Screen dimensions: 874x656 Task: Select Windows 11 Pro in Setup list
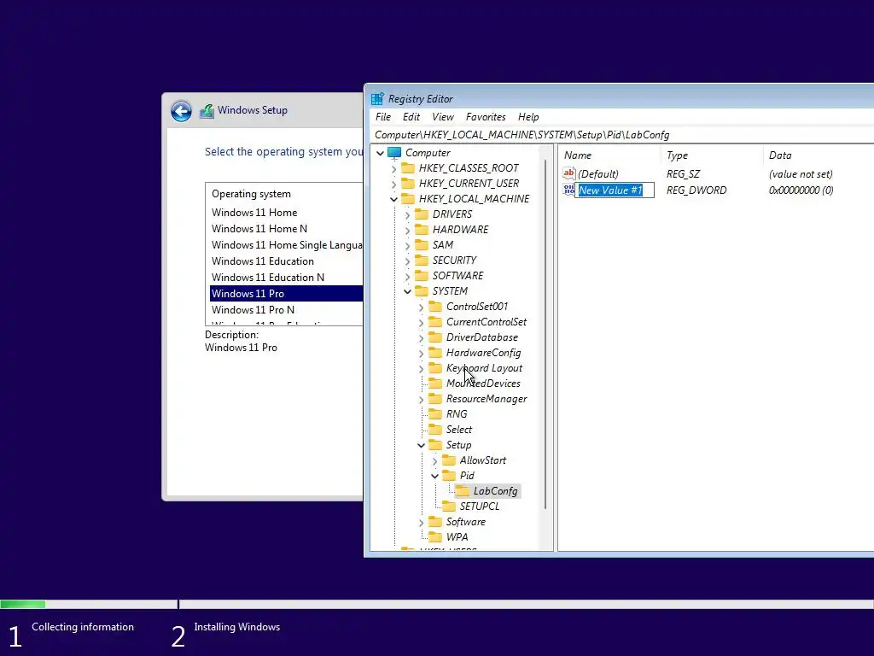(287, 294)
